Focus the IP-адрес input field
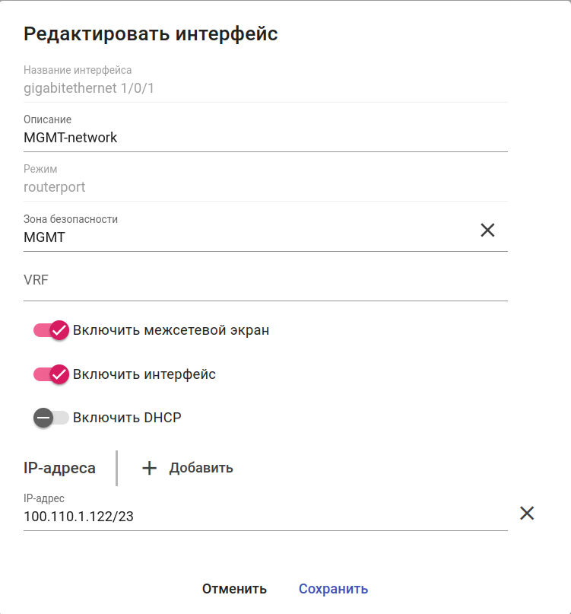The height and width of the screenshot is (614, 571). tap(265, 517)
